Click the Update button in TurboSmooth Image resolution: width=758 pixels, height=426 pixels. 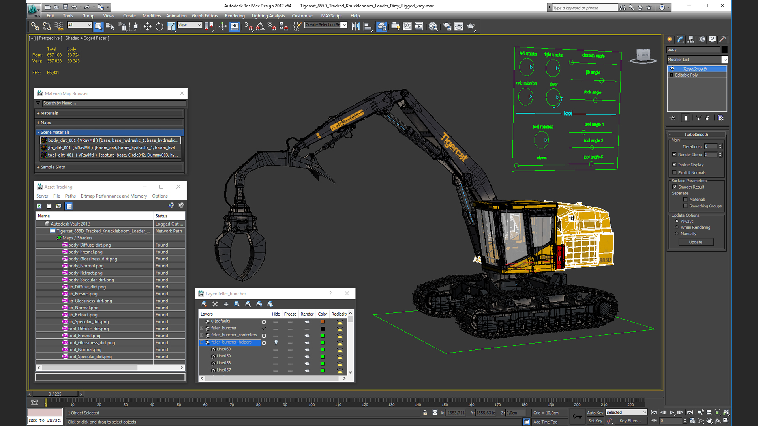[x=696, y=242]
